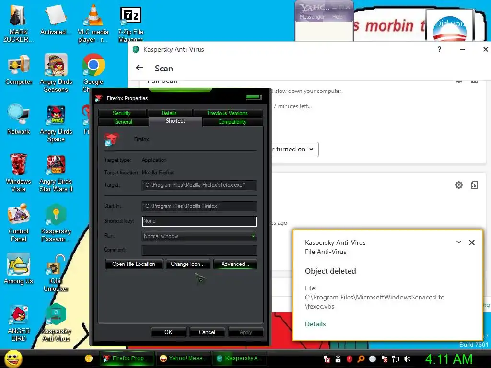Open the Compatibility tab

[233, 122]
